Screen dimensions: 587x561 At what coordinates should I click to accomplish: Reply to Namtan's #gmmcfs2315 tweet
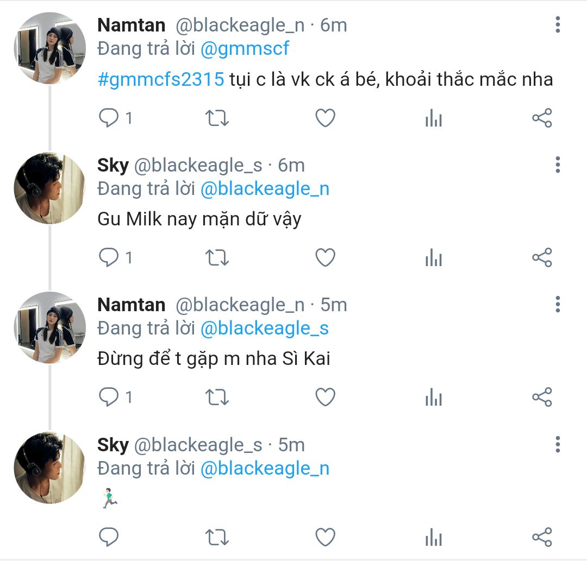(109, 118)
